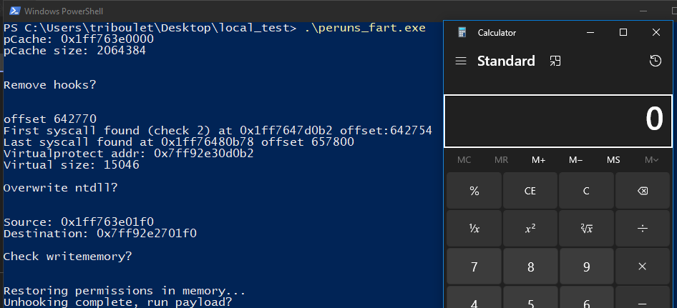Click the 'Virtual size: 15046' line

point(72,165)
